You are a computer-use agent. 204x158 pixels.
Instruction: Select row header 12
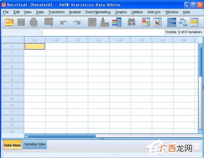point(13,118)
